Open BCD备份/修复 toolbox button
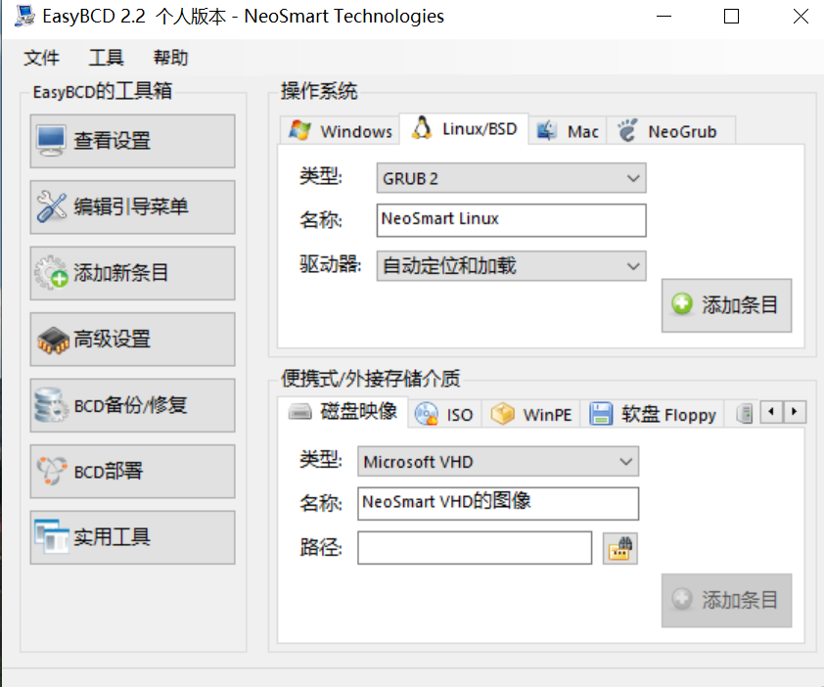 coord(132,406)
